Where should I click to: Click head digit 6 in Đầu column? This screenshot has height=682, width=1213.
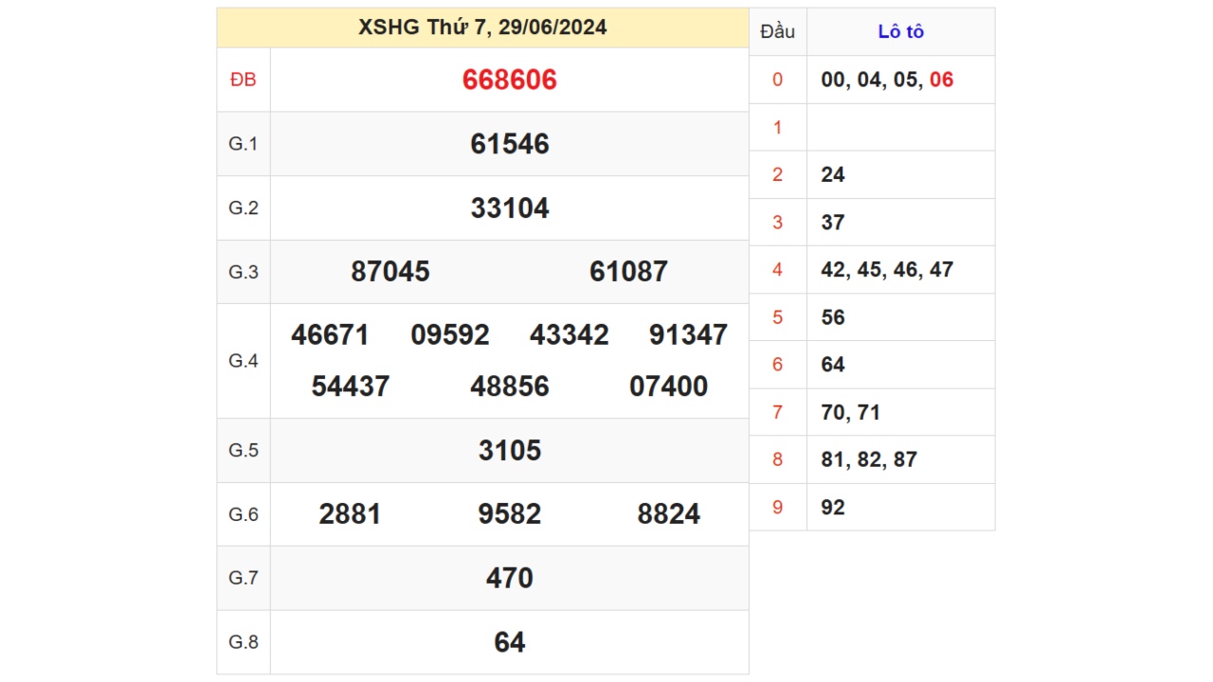[778, 365]
